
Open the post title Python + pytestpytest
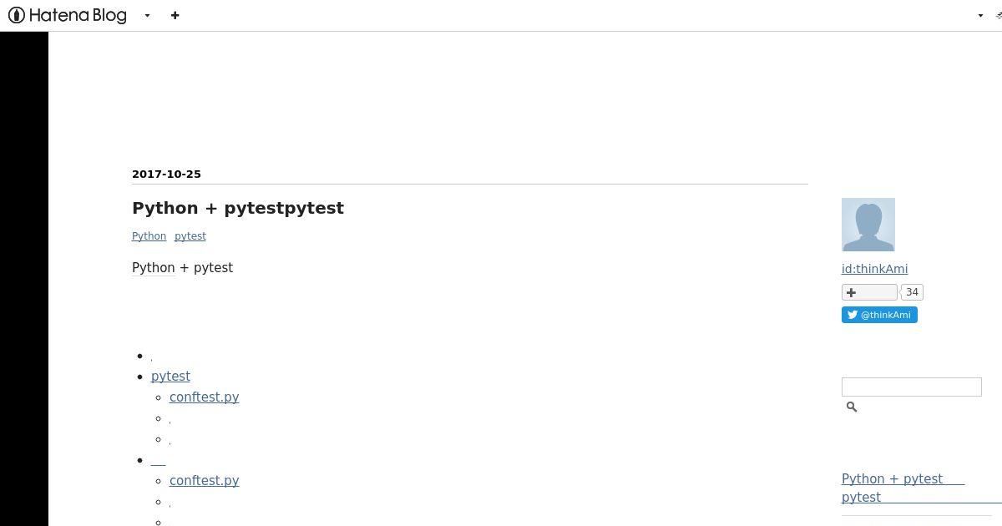click(238, 208)
